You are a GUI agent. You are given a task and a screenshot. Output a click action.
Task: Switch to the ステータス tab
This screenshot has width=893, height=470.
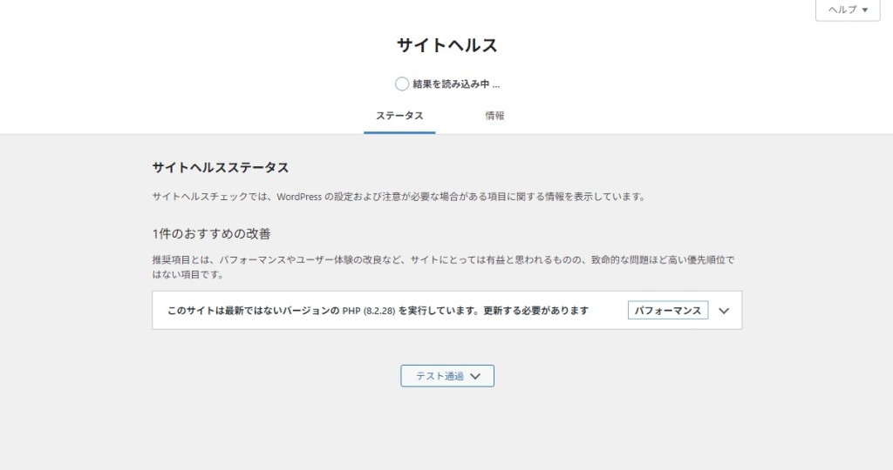point(399,116)
